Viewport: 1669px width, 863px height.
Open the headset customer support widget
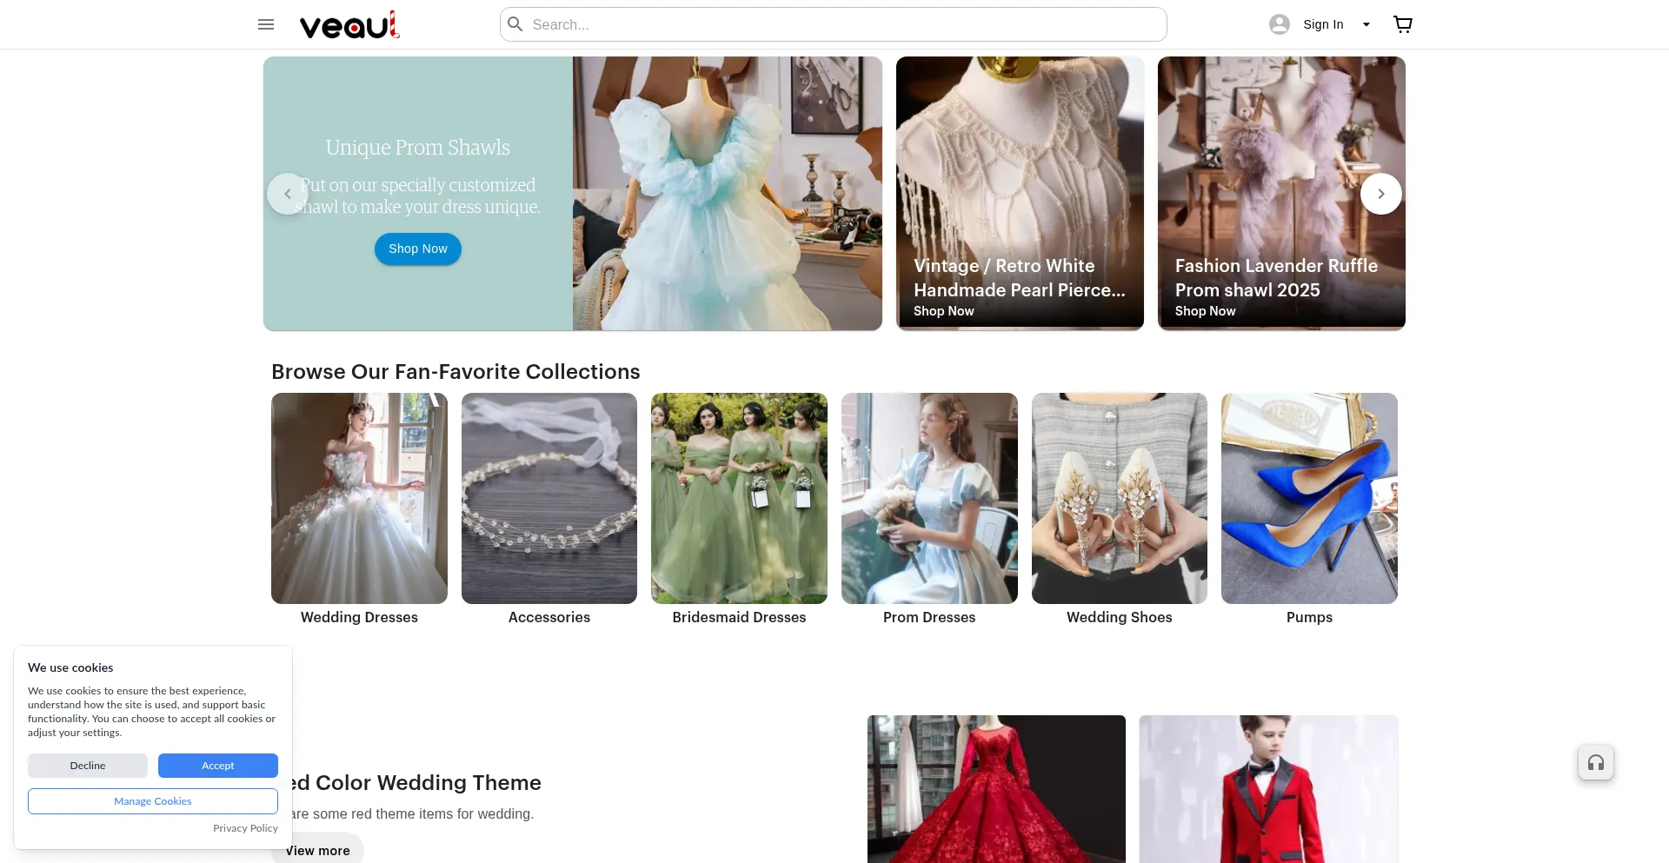point(1595,763)
